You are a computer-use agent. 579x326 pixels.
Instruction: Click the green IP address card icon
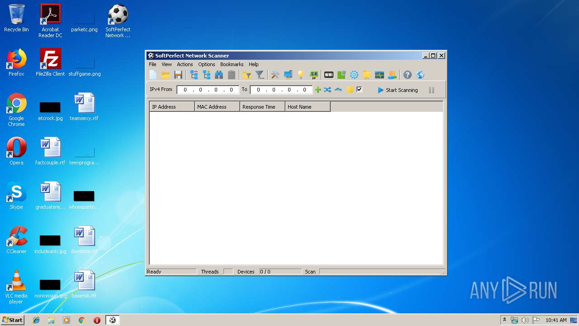click(x=313, y=75)
